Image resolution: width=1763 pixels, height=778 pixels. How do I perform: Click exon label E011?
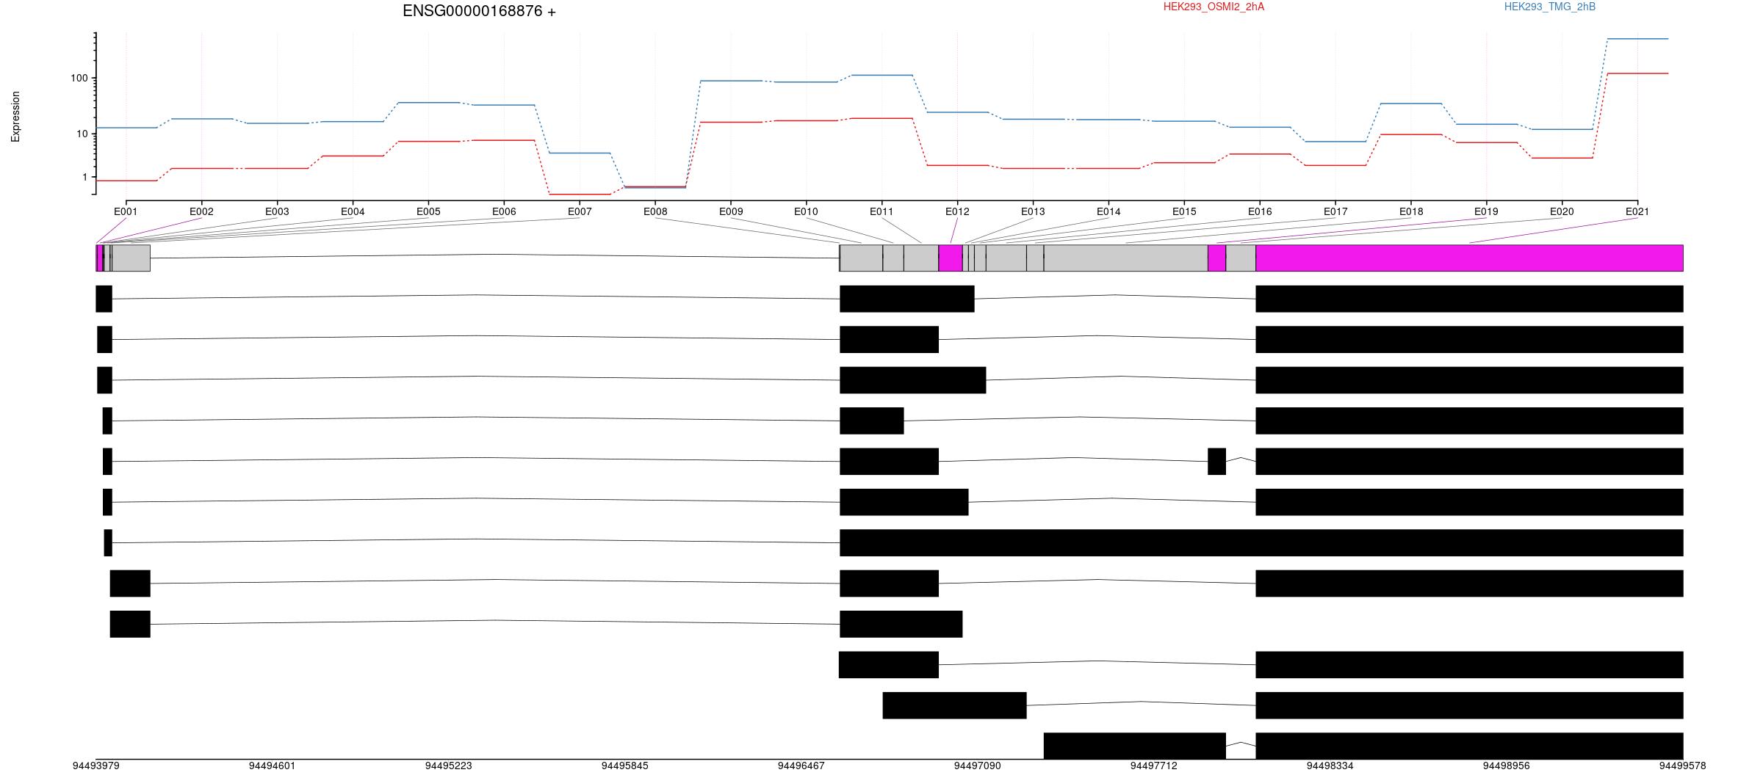881,211
